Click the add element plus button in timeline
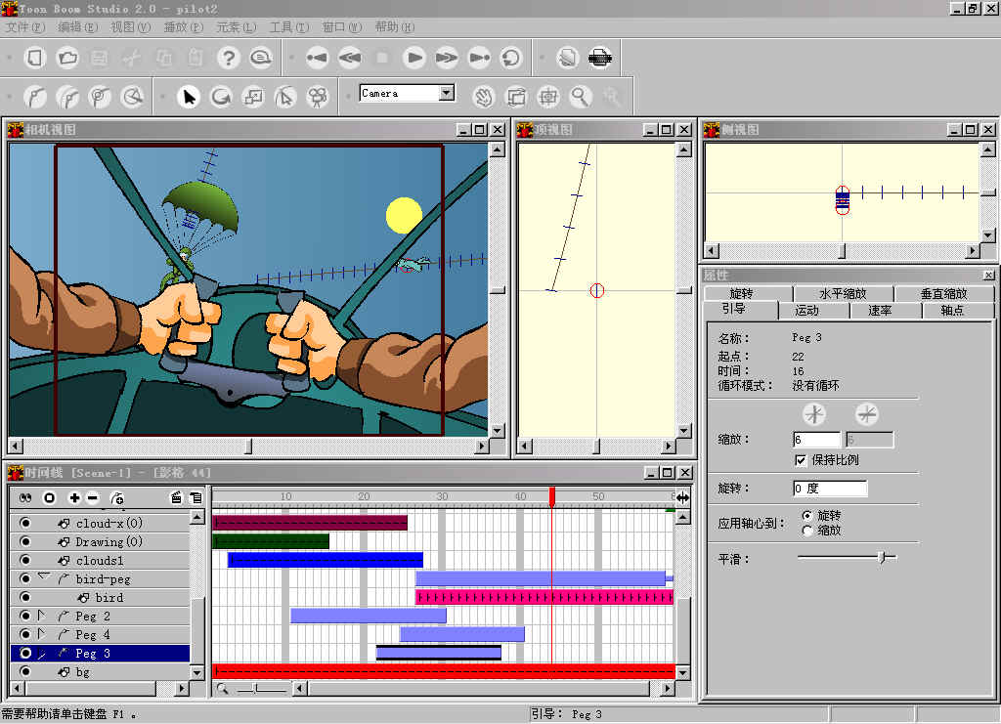Screen dimensions: 1001x724 [74, 497]
